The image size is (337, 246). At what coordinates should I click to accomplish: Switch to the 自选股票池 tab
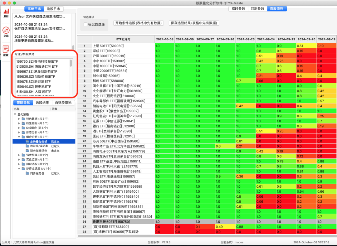(63, 103)
